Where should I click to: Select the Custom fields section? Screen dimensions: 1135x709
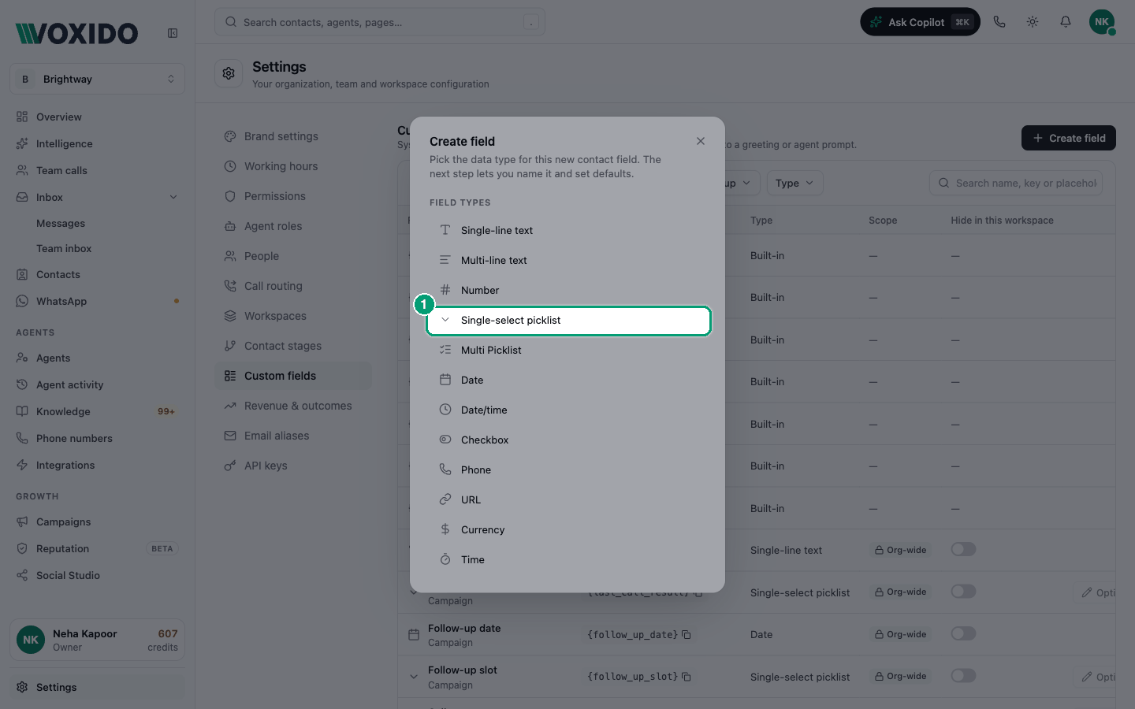293,376
